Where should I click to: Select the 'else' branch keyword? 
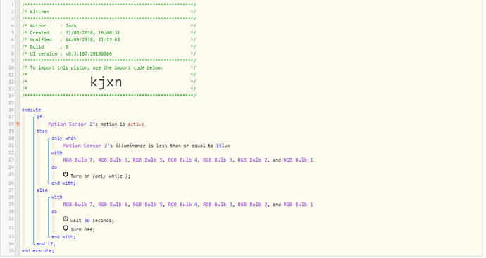[x=42, y=191]
